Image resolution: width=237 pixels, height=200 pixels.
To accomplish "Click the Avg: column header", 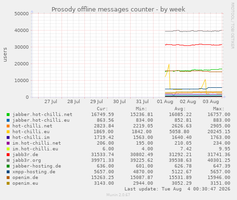I will pos(180,109).
